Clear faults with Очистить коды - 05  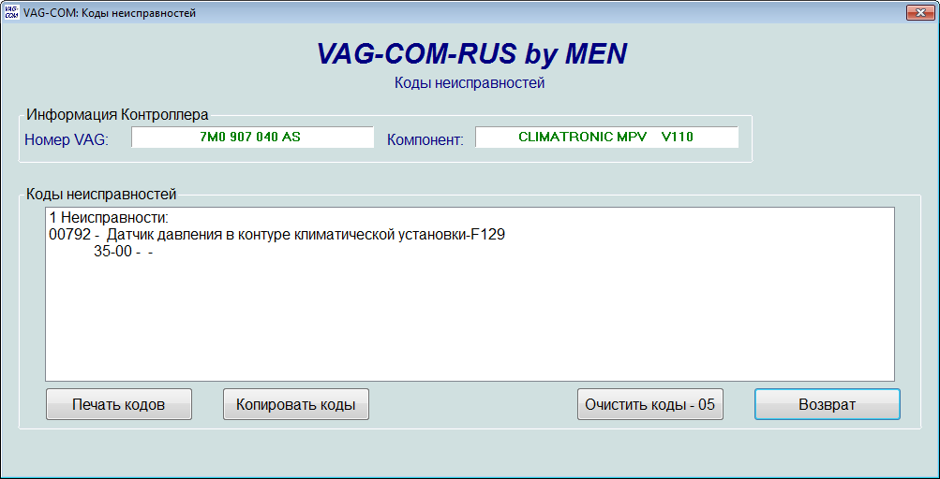[649, 404]
